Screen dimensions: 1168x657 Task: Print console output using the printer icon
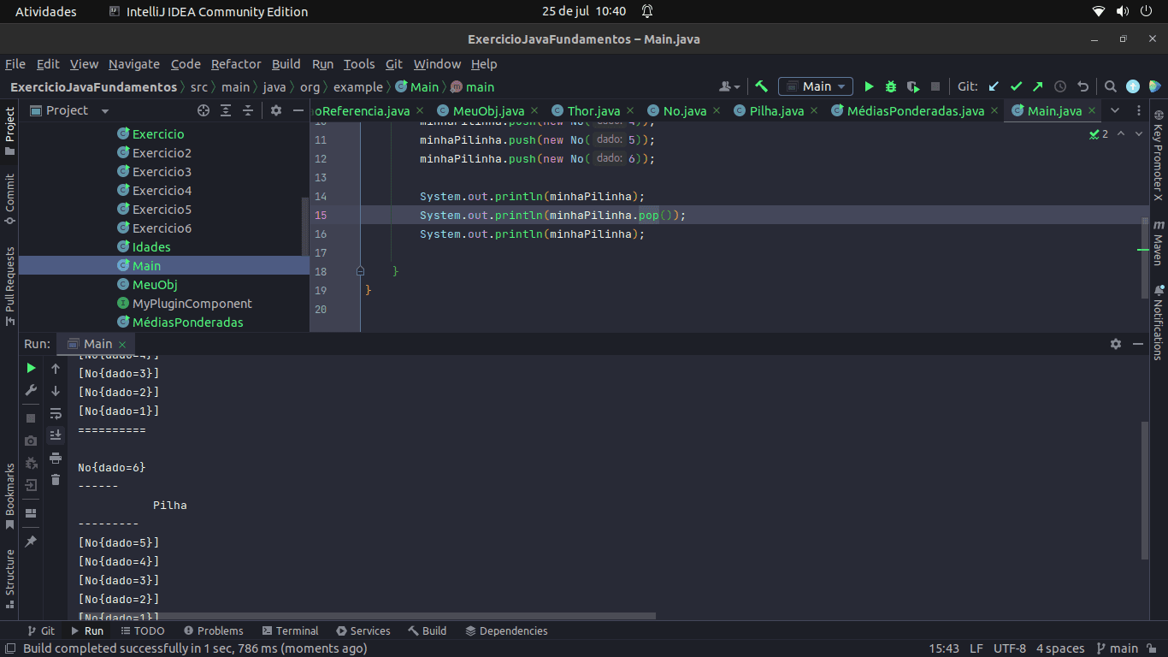coord(56,458)
